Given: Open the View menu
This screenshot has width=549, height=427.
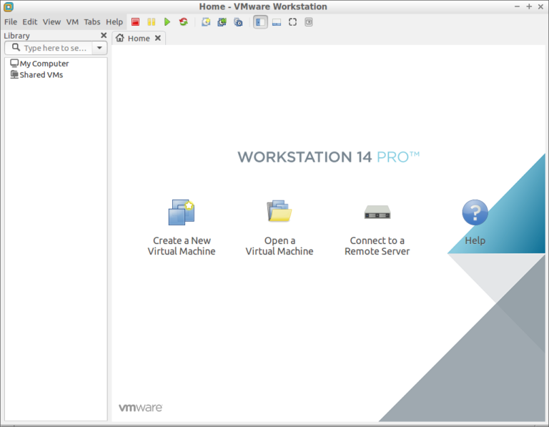Looking at the screenshot, I should coord(51,21).
